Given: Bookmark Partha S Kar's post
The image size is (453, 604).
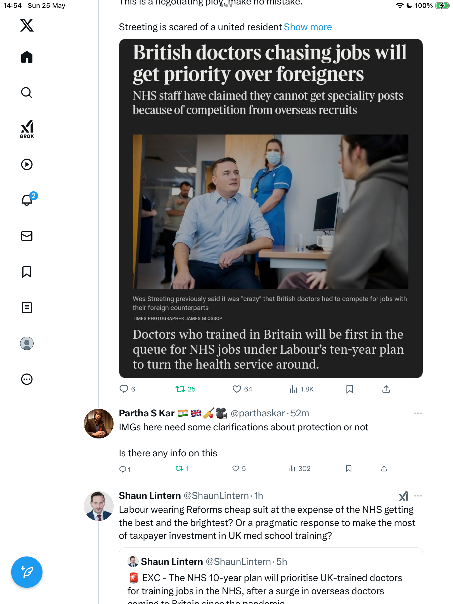Looking at the screenshot, I should pyautogui.click(x=349, y=468).
